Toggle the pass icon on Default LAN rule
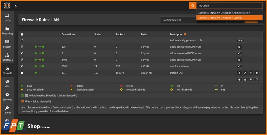This screenshot has width=267, height=135. (x=36, y=73)
